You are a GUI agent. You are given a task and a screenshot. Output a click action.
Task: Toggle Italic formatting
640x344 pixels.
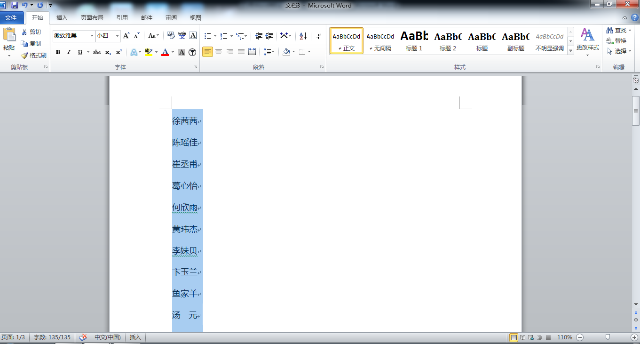(x=69, y=52)
